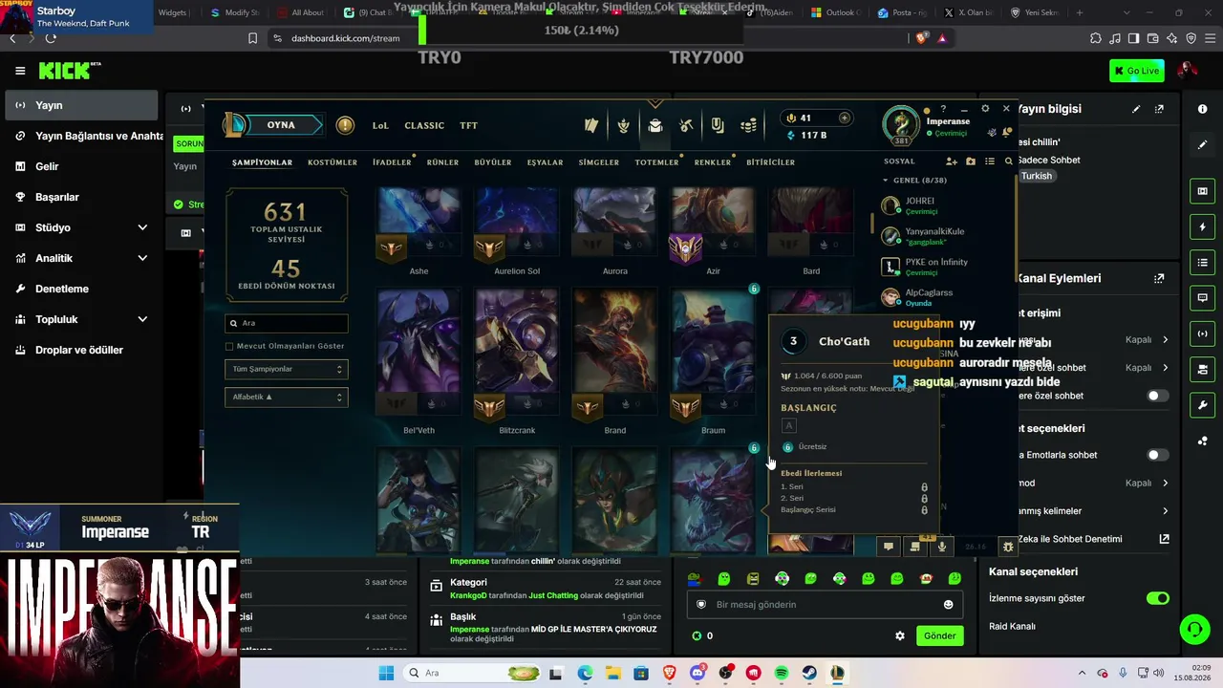The height and width of the screenshot is (688, 1223).
Task: Open the Discord taskbar icon
Action: pos(697,674)
